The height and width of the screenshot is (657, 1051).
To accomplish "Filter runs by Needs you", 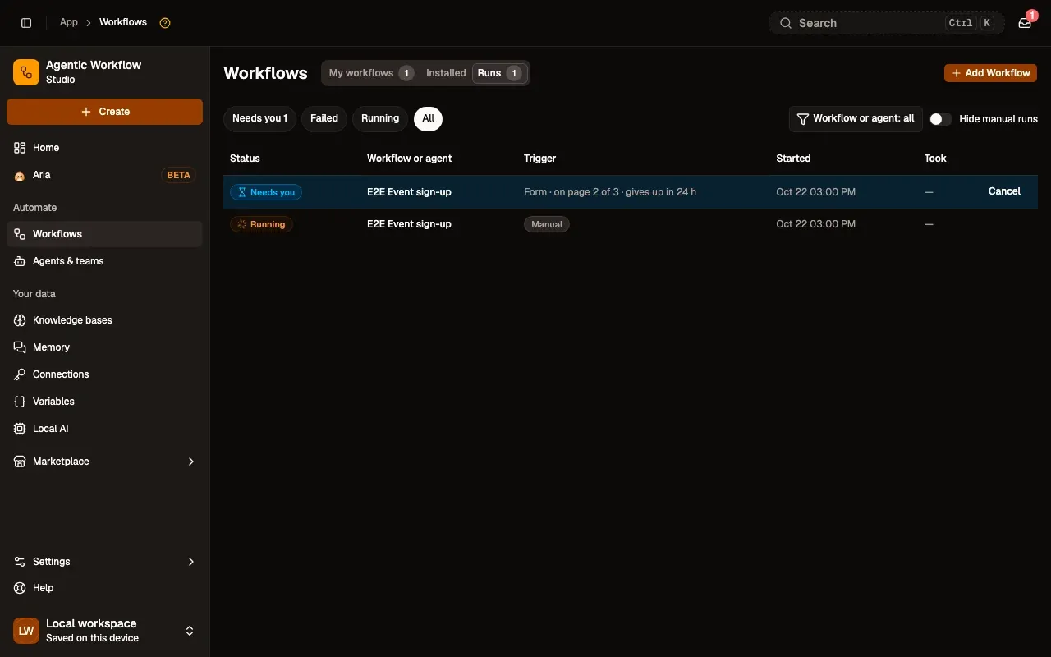I will [259, 118].
